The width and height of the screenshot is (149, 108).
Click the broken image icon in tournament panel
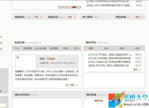(x=18, y=57)
